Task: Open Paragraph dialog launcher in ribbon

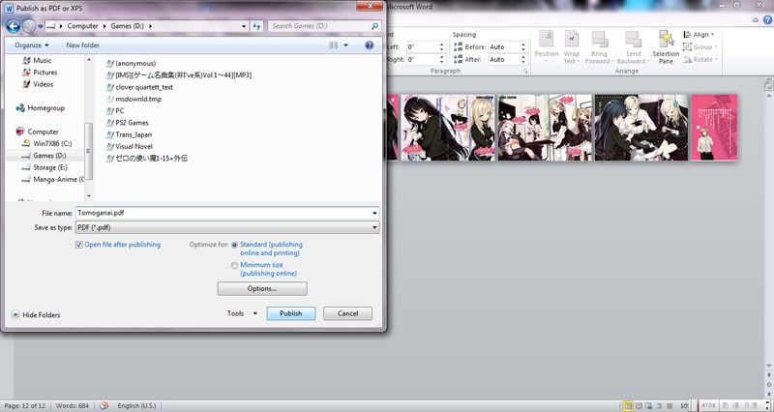Action: (x=525, y=71)
